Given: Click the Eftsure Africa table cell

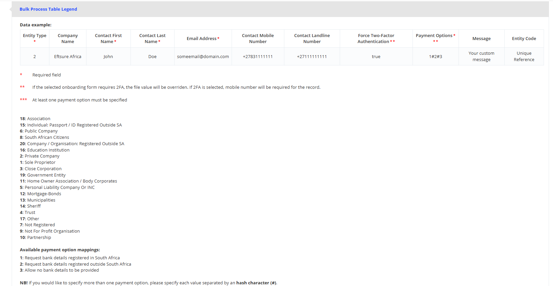Looking at the screenshot, I should coord(68,57).
